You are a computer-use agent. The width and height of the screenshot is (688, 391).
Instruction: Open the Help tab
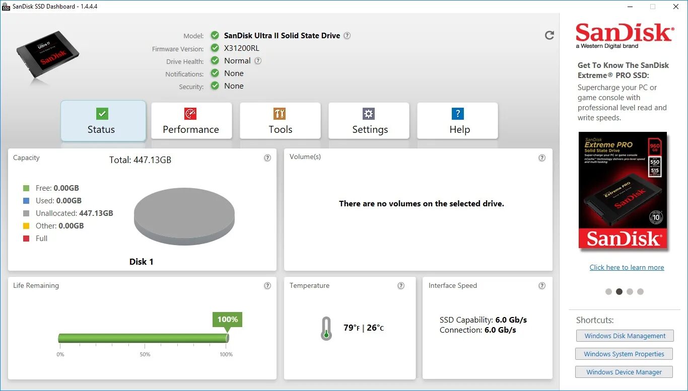[457, 121]
